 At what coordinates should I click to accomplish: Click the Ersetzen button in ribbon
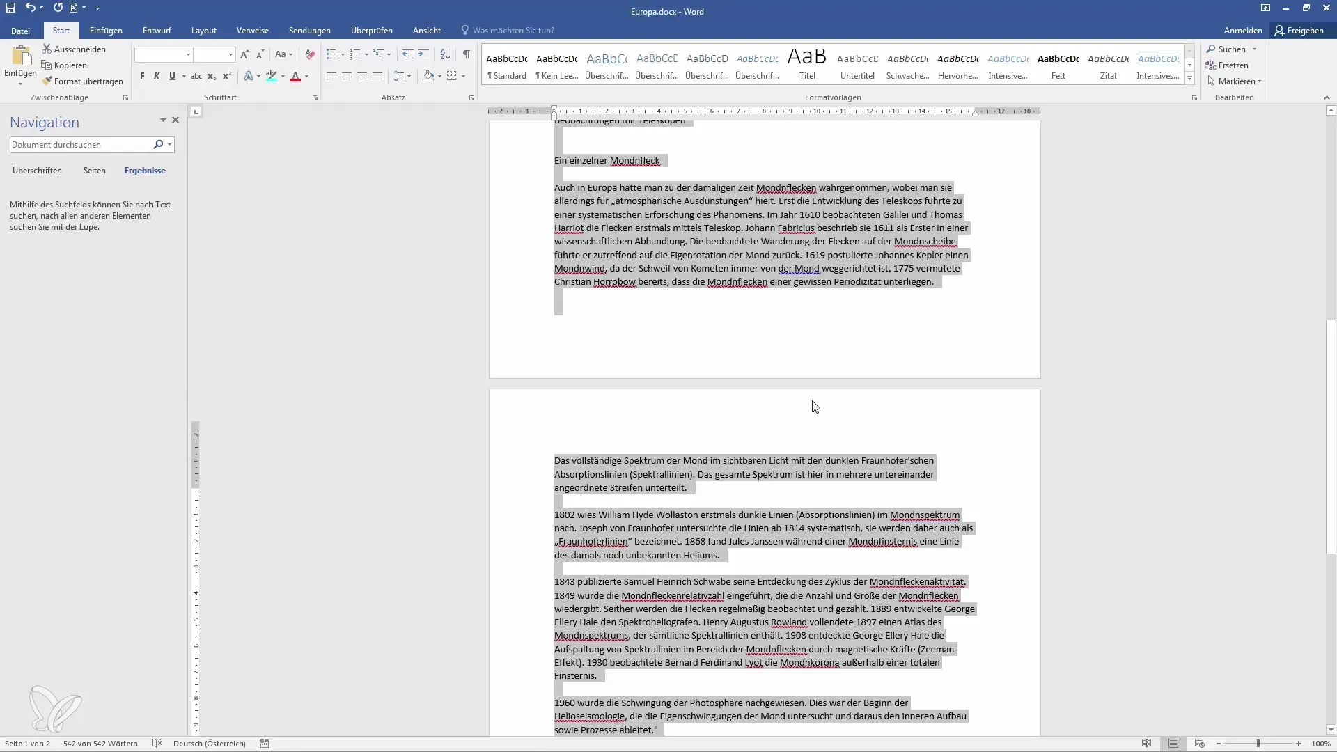(1230, 65)
